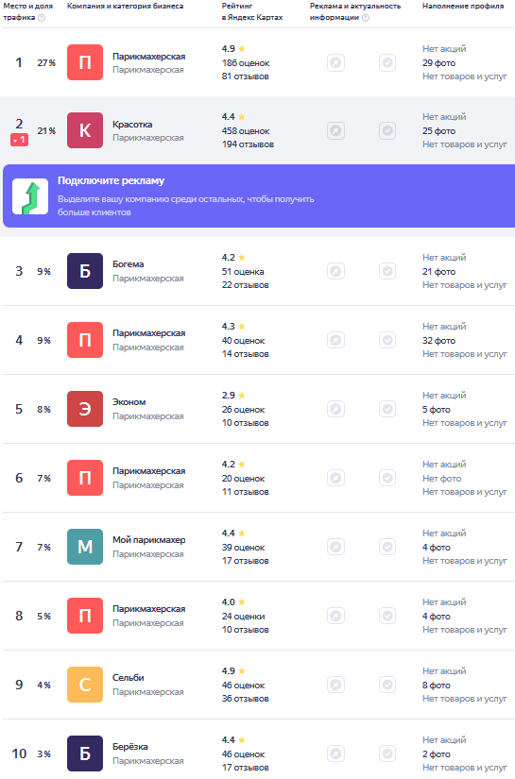Click the К avatar of Красотка

(85, 130)
